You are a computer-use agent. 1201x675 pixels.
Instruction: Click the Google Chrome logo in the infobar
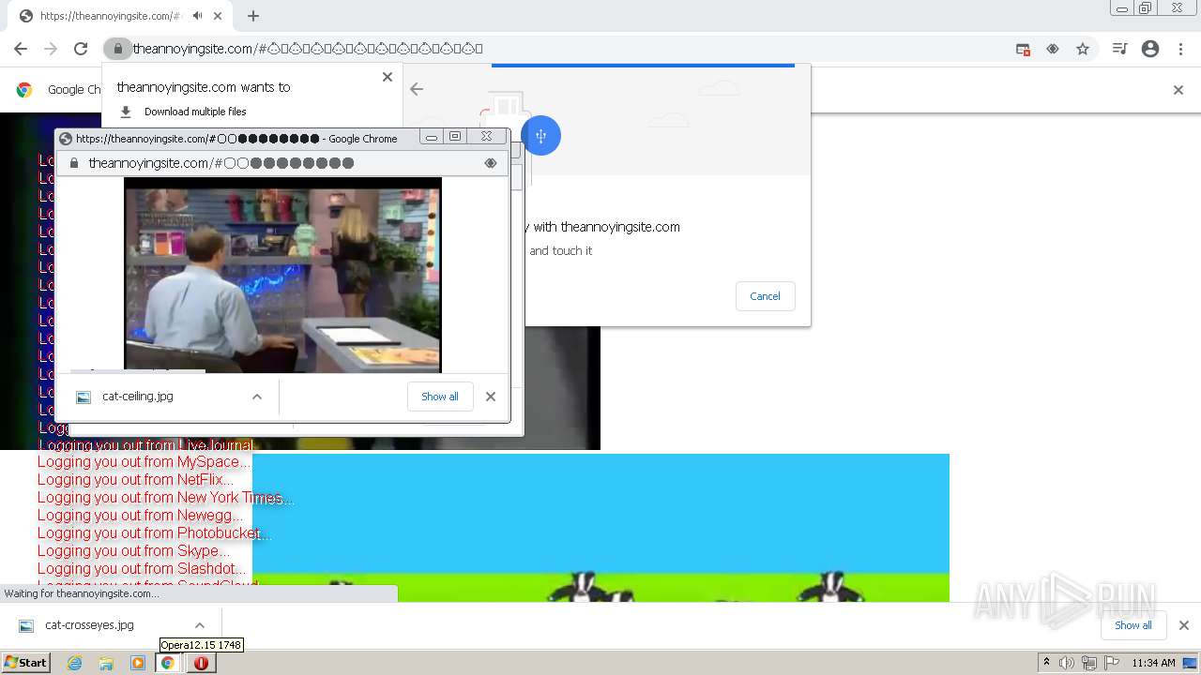point(24,90)
